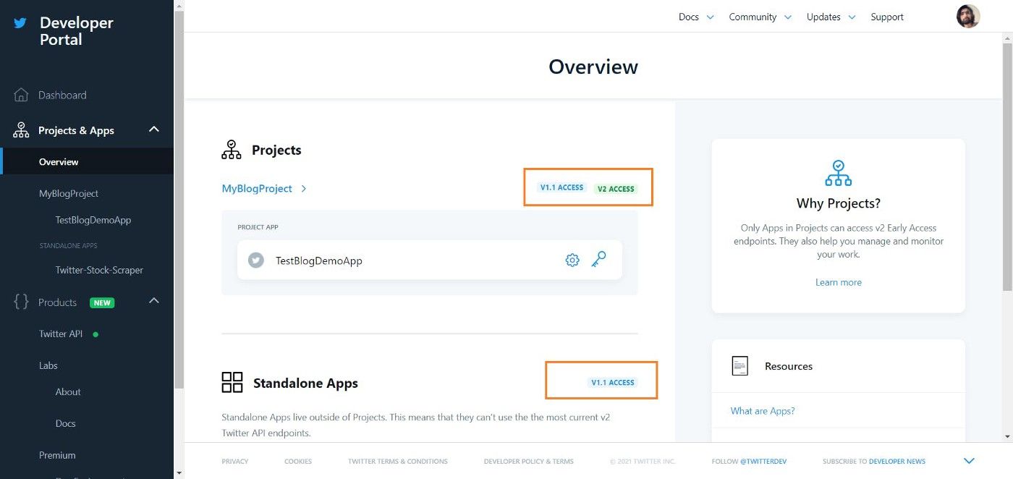
Task: Click the user profile avatar
Action: [x=967, y=17]
